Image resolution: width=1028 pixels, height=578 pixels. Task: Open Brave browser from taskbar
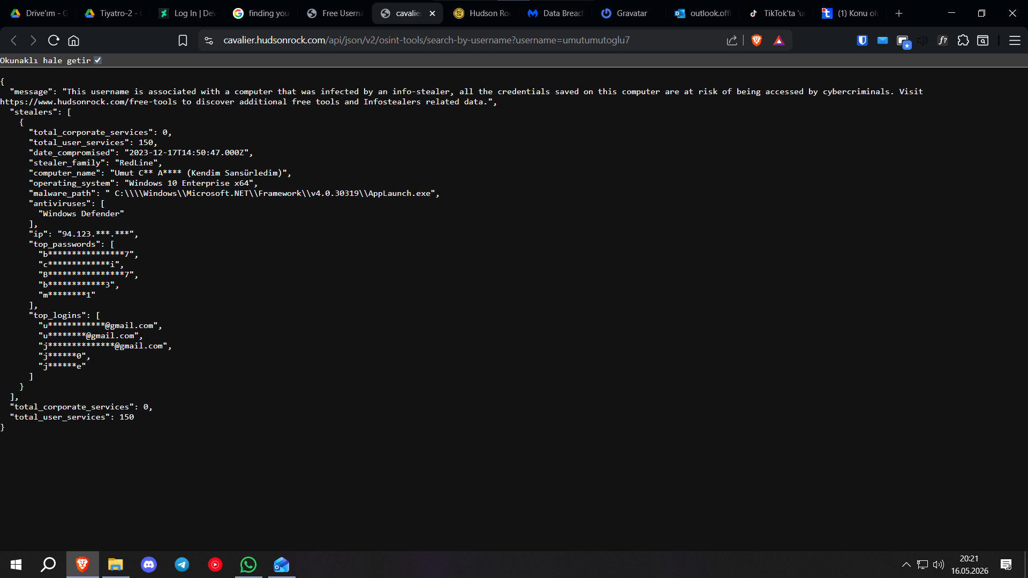coord(82,565)
